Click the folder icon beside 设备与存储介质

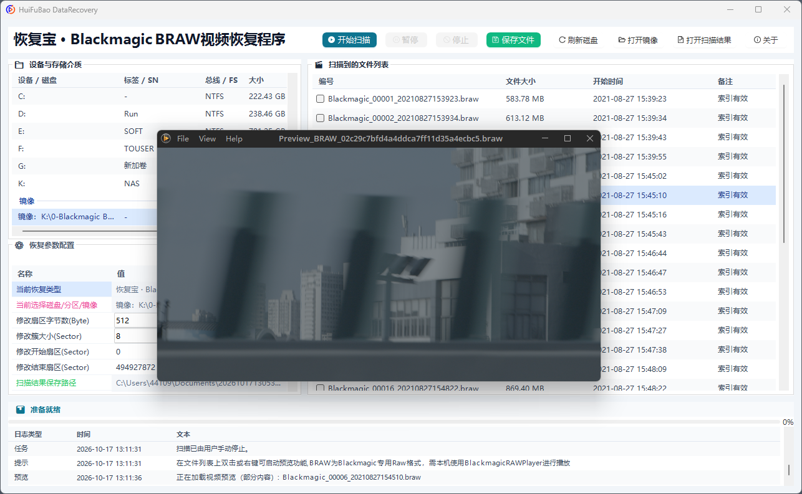19,64
